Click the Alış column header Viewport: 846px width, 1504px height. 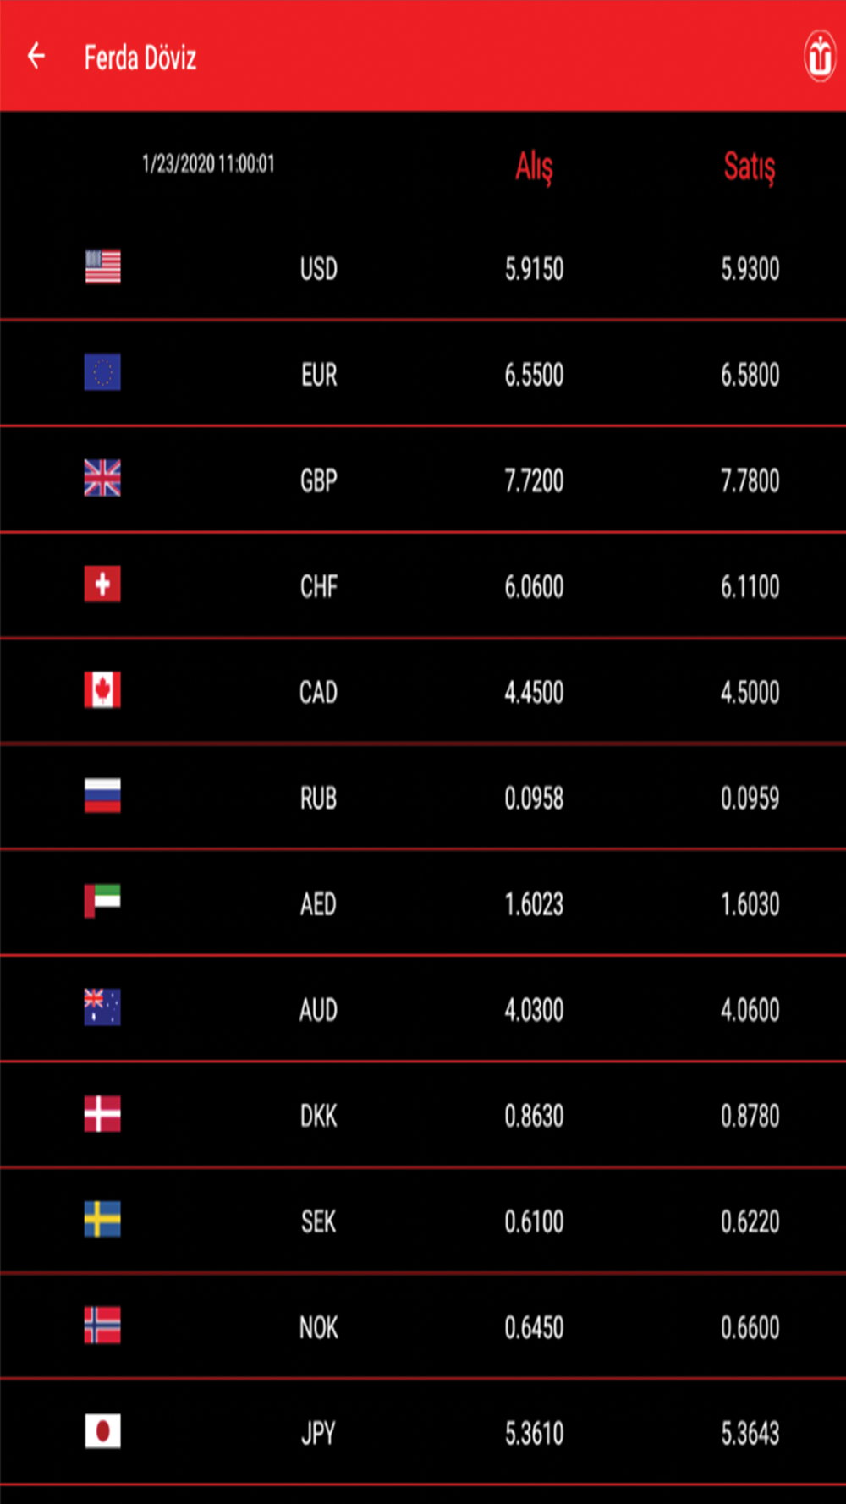(535, 167)
